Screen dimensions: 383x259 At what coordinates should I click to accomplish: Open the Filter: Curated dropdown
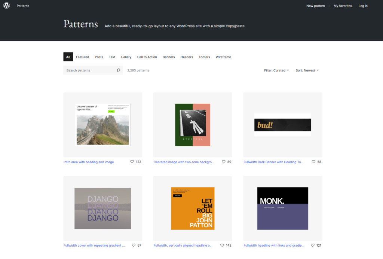tap(276, 70)
